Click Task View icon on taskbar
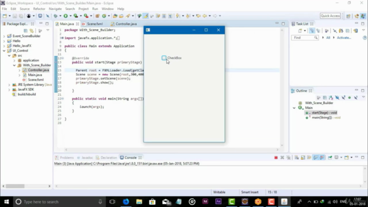The width and height of the screenshot is (368, 207). click(112, 202)
